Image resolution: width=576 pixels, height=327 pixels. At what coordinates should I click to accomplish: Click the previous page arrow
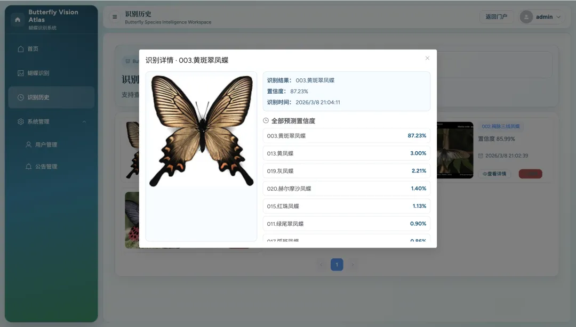click(321, 265)
